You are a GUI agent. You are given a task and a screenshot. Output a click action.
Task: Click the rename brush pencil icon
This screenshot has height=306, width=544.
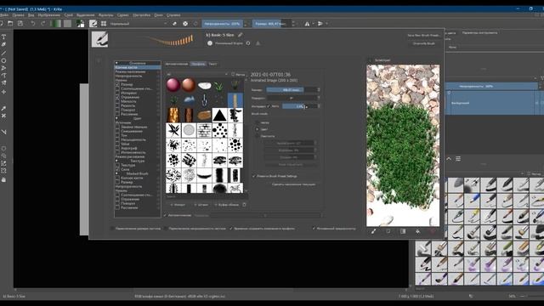pyautogui.click(x=240, y=35)
